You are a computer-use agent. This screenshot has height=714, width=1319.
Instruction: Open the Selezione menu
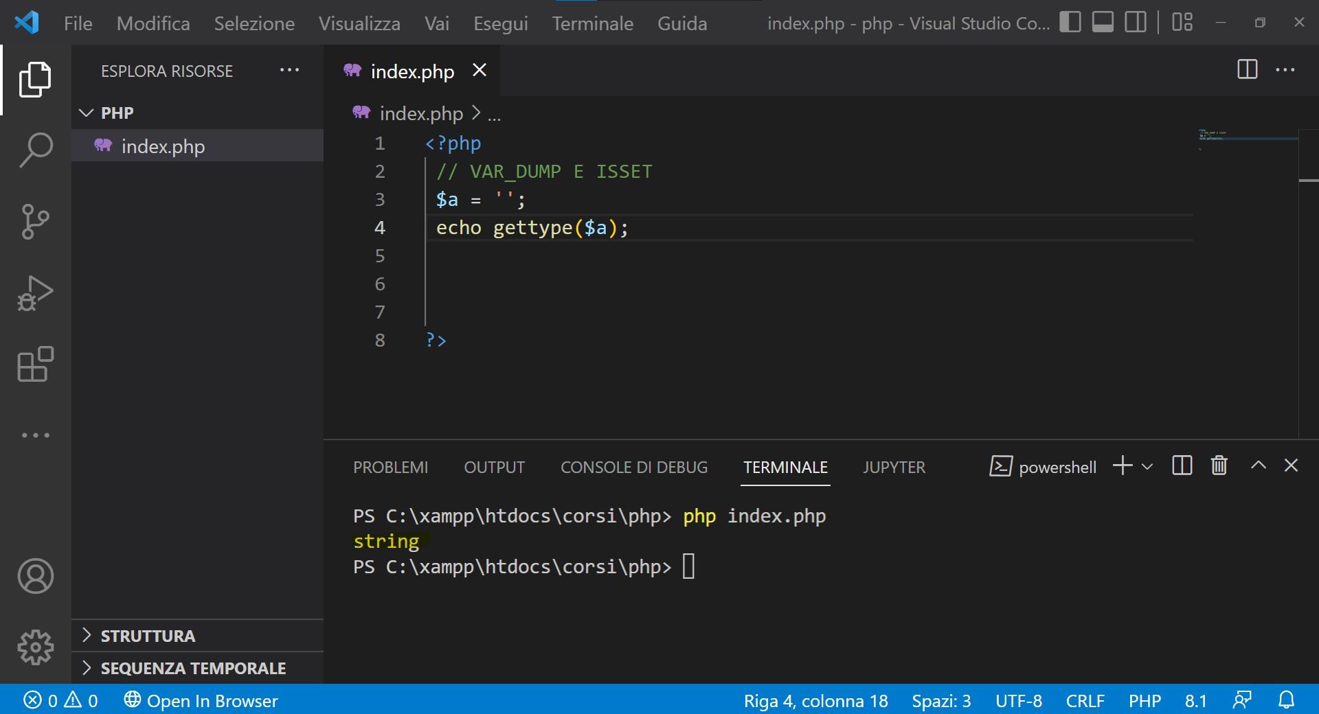coord(254,23)
